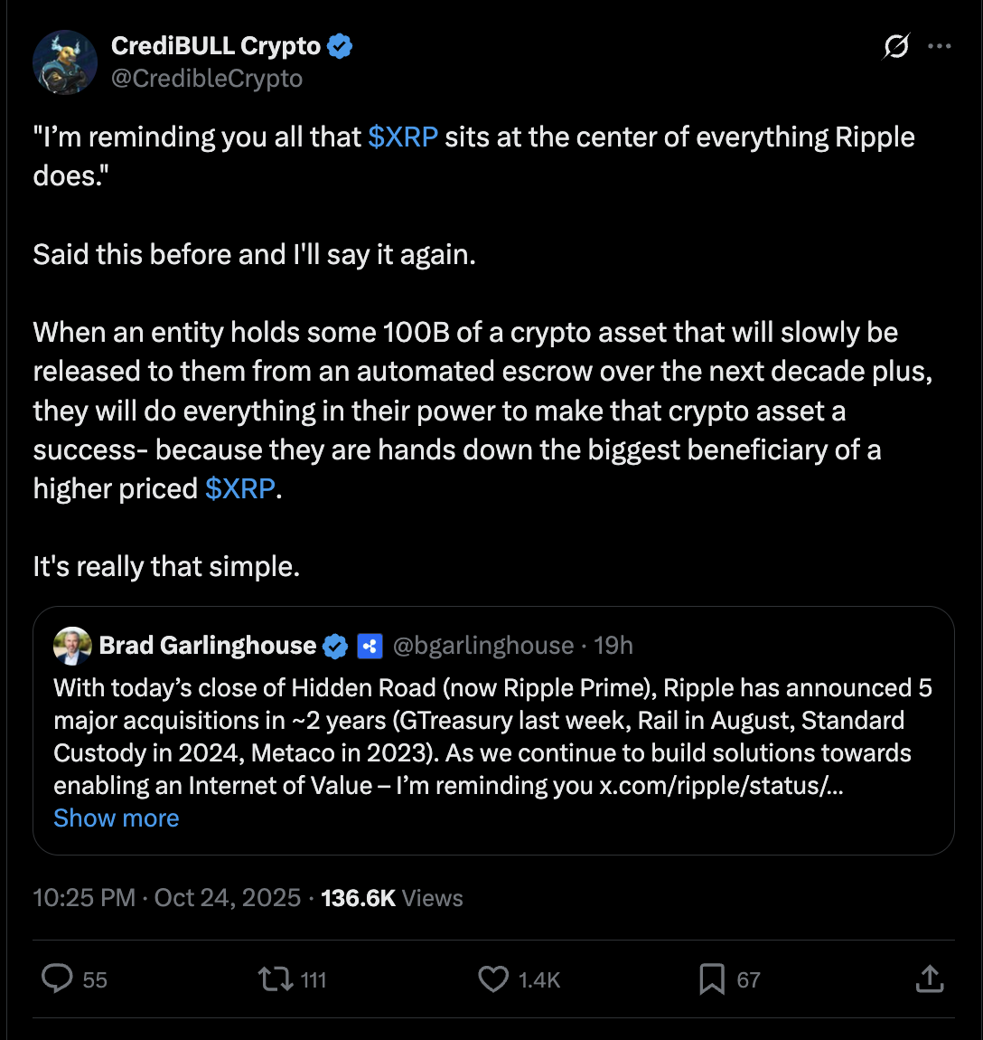Bookmark this tweet
Image resolution: width=983 pixels, height=1040 pixels.
(x=712, y=979)
